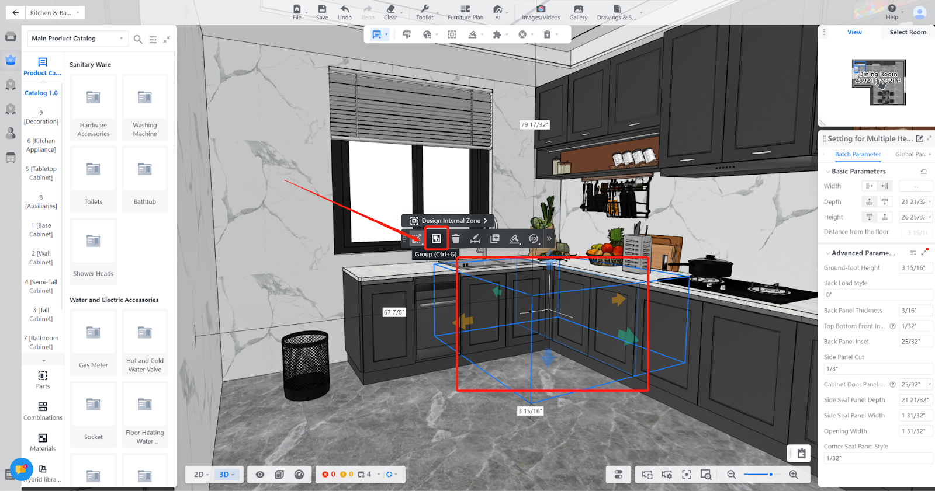Toggle visibility with the eye icon
This screenshot has width=935, height=491.
260,475
